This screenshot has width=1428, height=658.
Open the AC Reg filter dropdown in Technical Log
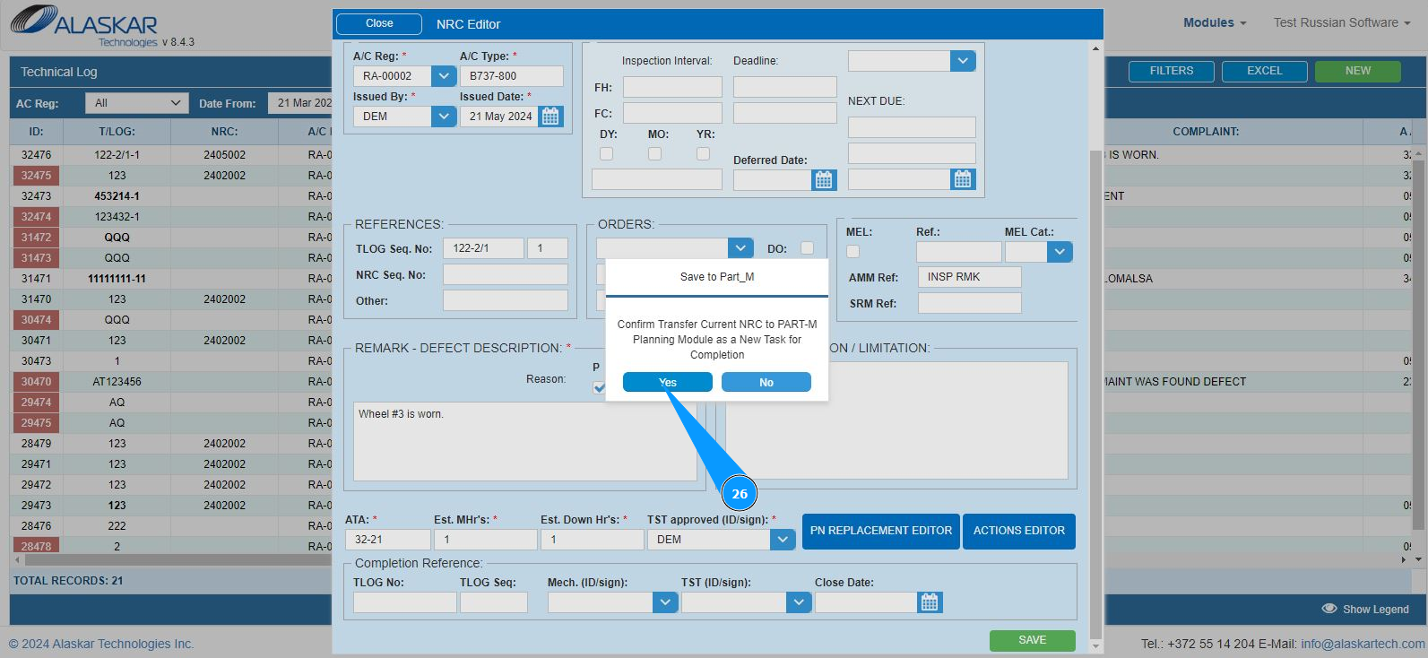[137, 103]
